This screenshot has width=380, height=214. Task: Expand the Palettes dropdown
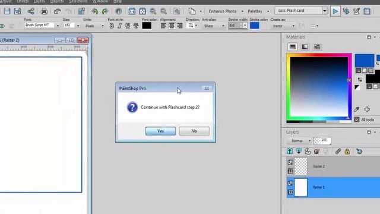pyautogui.click(x=268, y=11)
